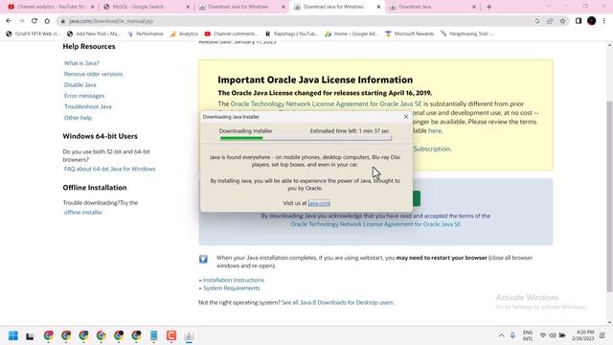Open Camtasia recorder from taskbar

[x=171, y=335]
